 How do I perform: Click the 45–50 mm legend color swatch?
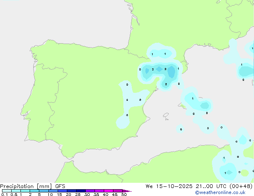118,191
